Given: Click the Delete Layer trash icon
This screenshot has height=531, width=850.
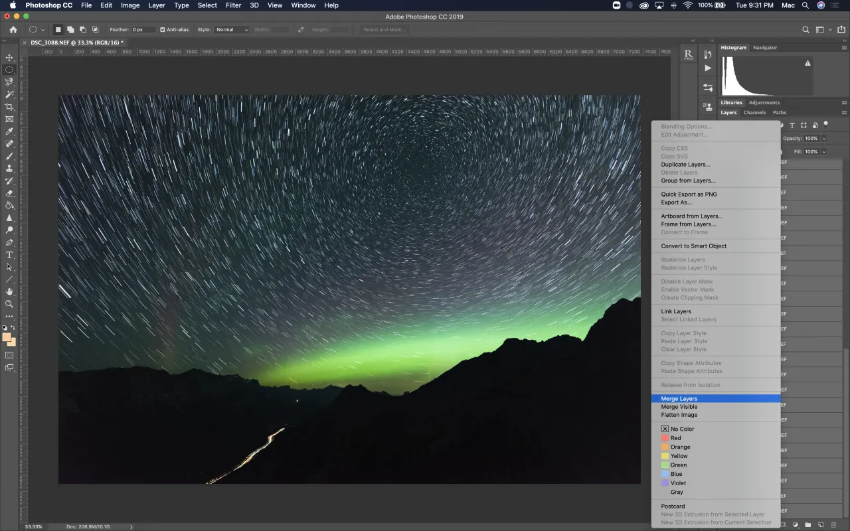Looking at the screenshot, I should pos(834,524).
